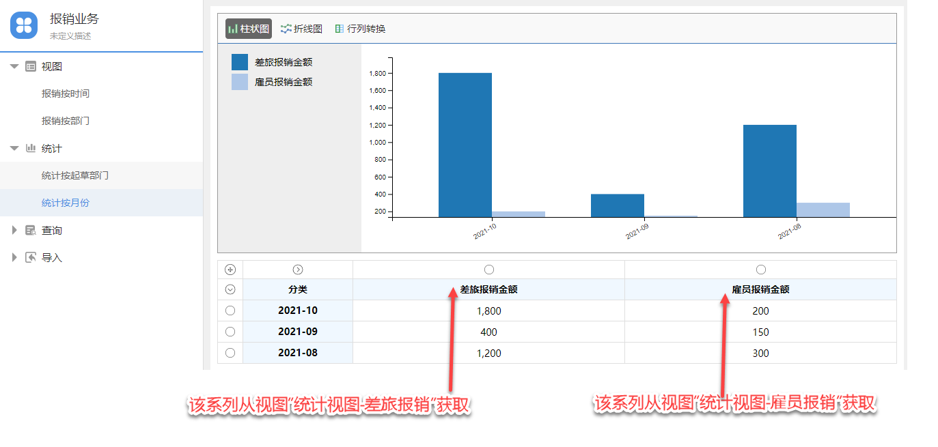Viewport: 938px width, 447px height.
Task: Click the 统计 bar chart icon in sidebar
Action: (x=31, y=148)
